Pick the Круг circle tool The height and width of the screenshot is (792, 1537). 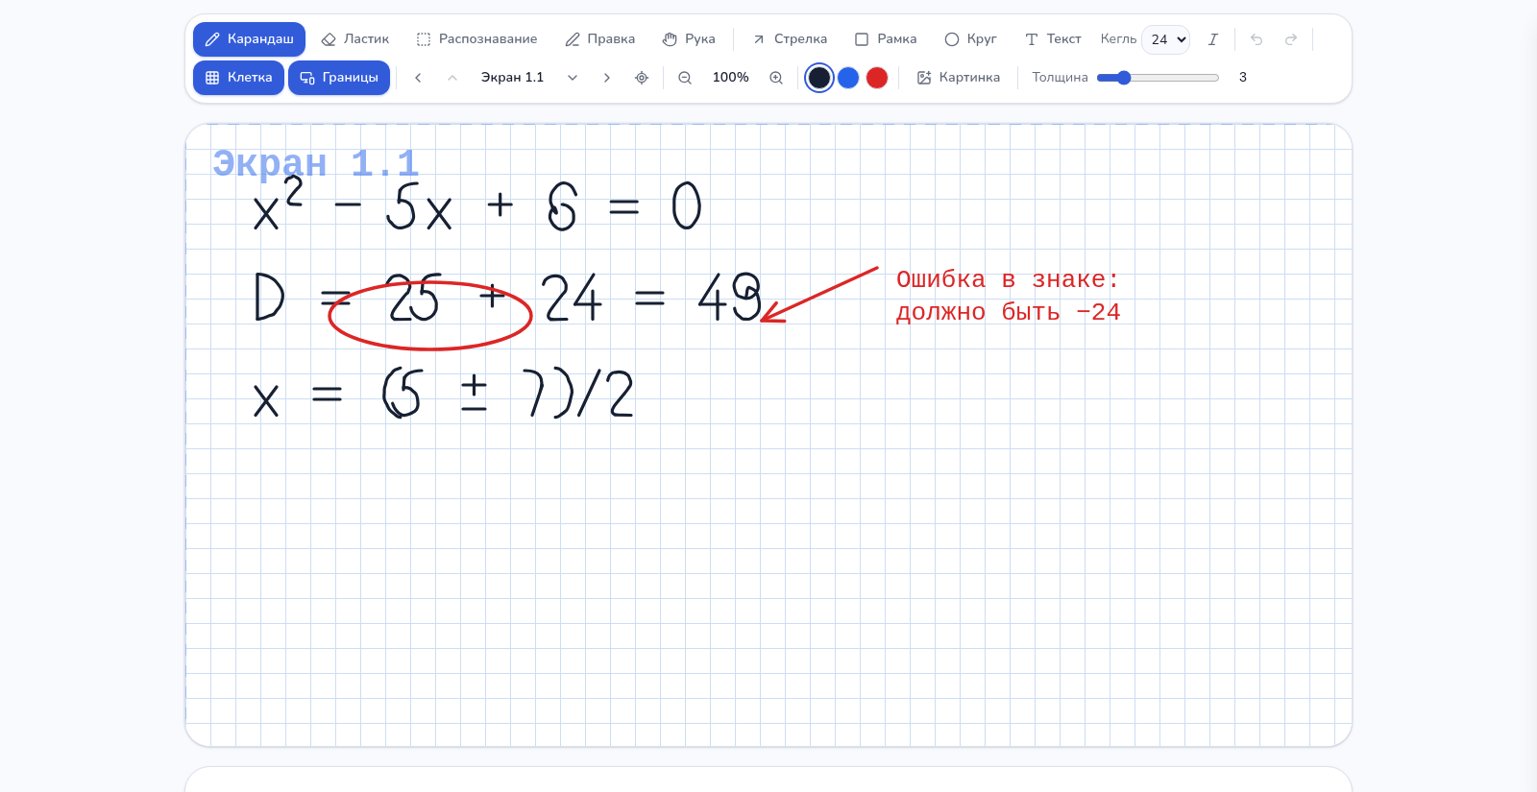tap(970, 39)
